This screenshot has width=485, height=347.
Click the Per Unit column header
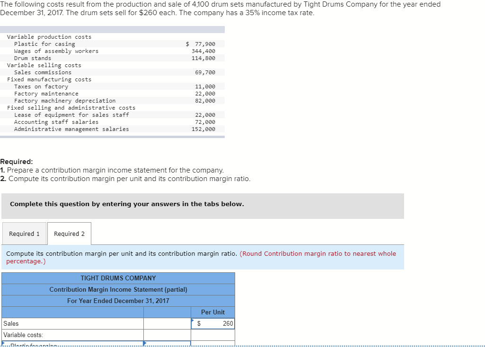[x=213, y=312]
